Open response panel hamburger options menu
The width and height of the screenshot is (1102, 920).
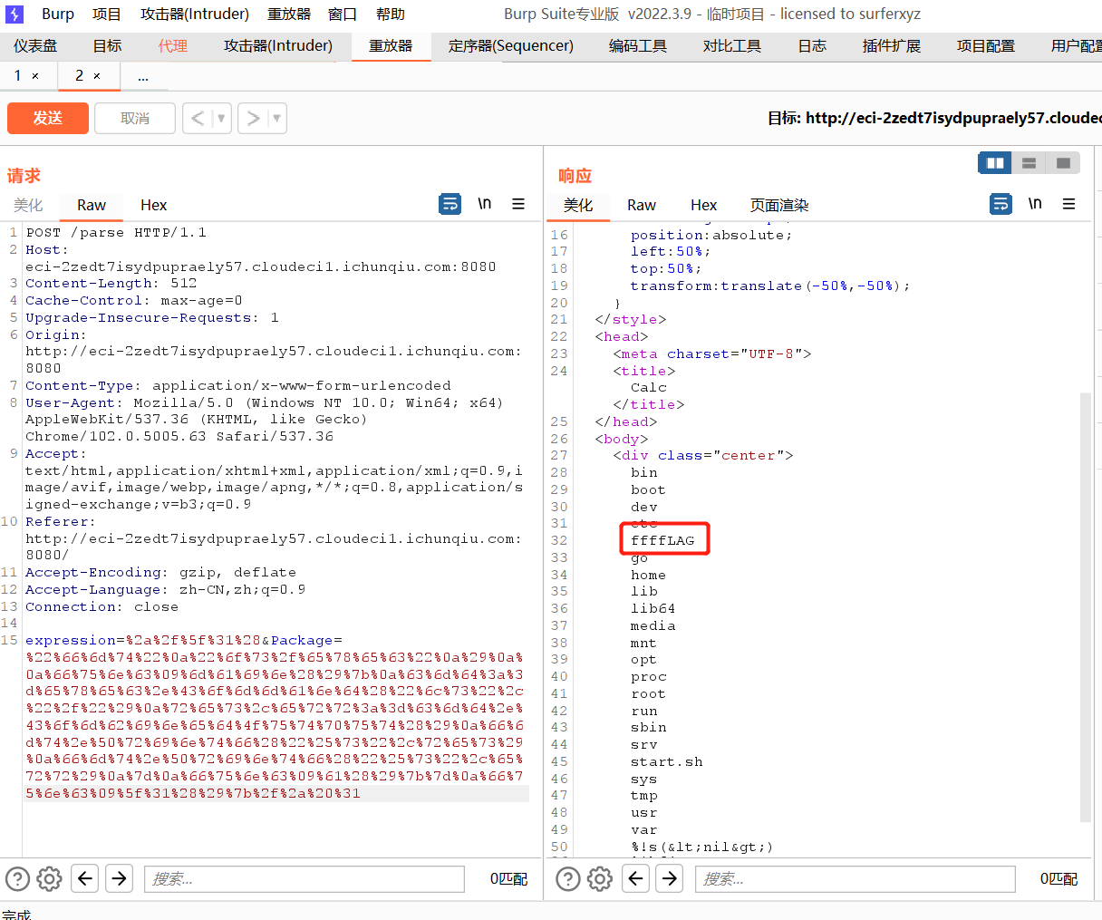[1069, 204]
